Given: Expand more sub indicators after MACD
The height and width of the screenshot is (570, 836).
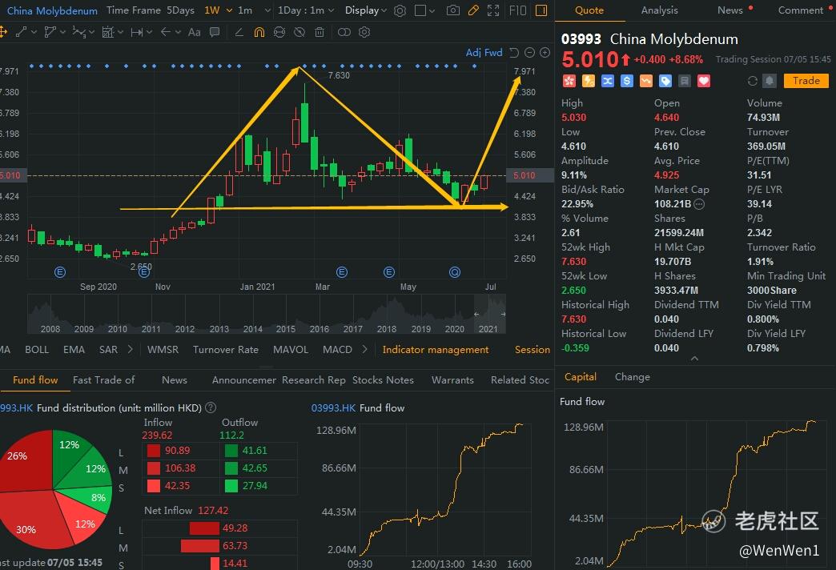Looking at the screenshot, I should (364, 349).
